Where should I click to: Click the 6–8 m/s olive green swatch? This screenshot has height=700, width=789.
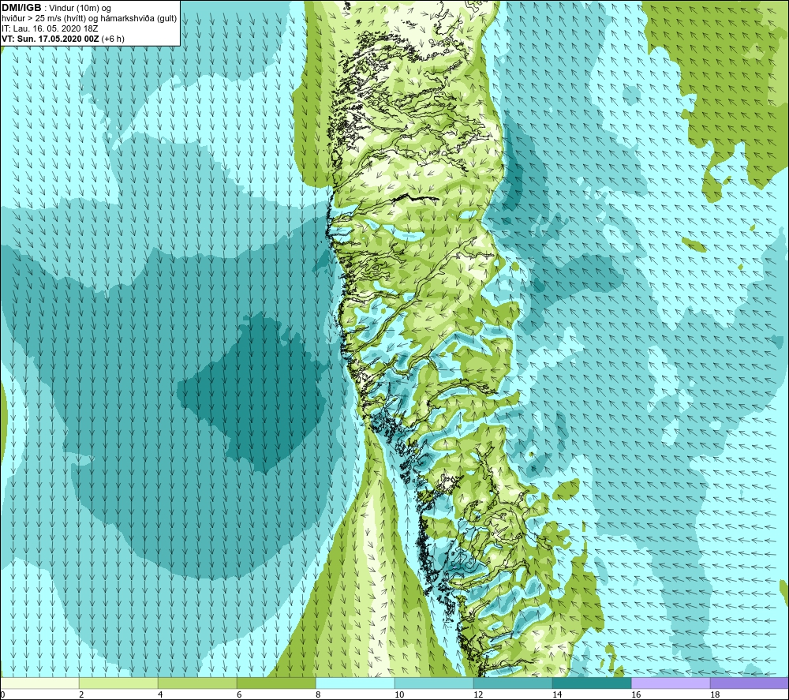tap(276, 683)
